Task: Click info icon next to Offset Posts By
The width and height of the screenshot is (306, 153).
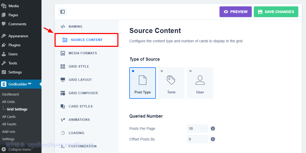Action: (213, 139)
